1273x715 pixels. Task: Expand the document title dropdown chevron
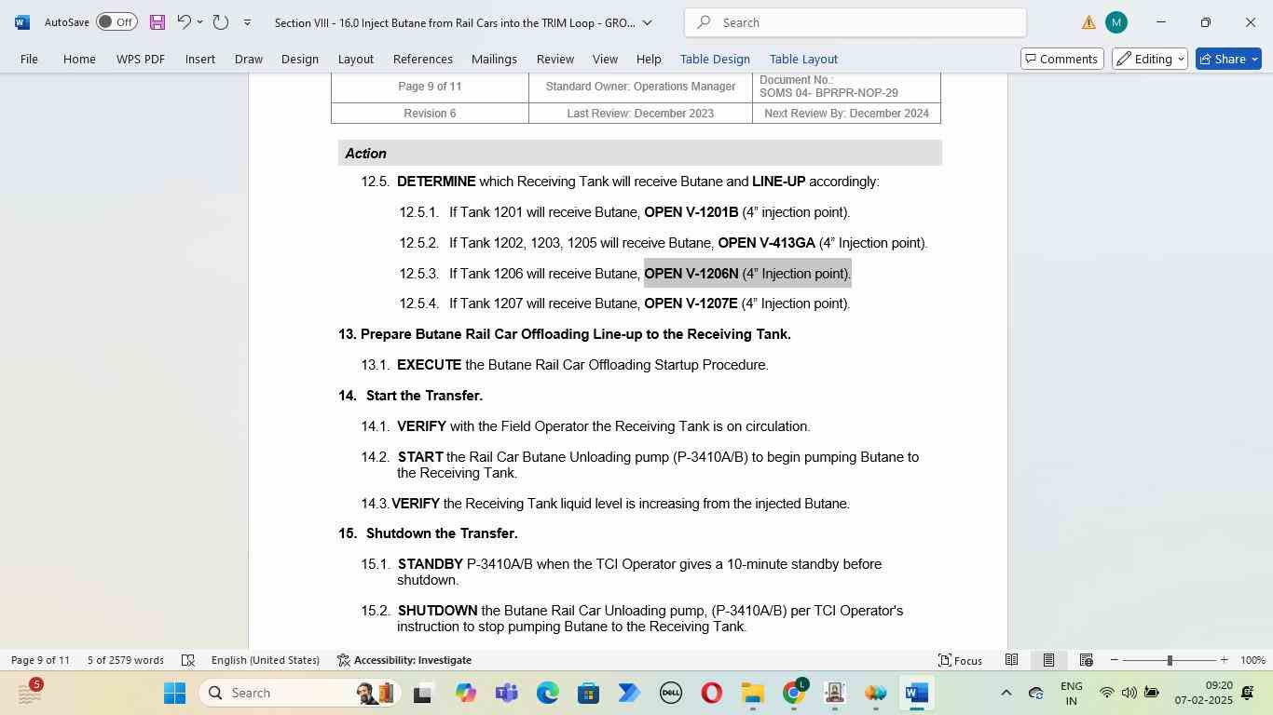coord(648,22)
